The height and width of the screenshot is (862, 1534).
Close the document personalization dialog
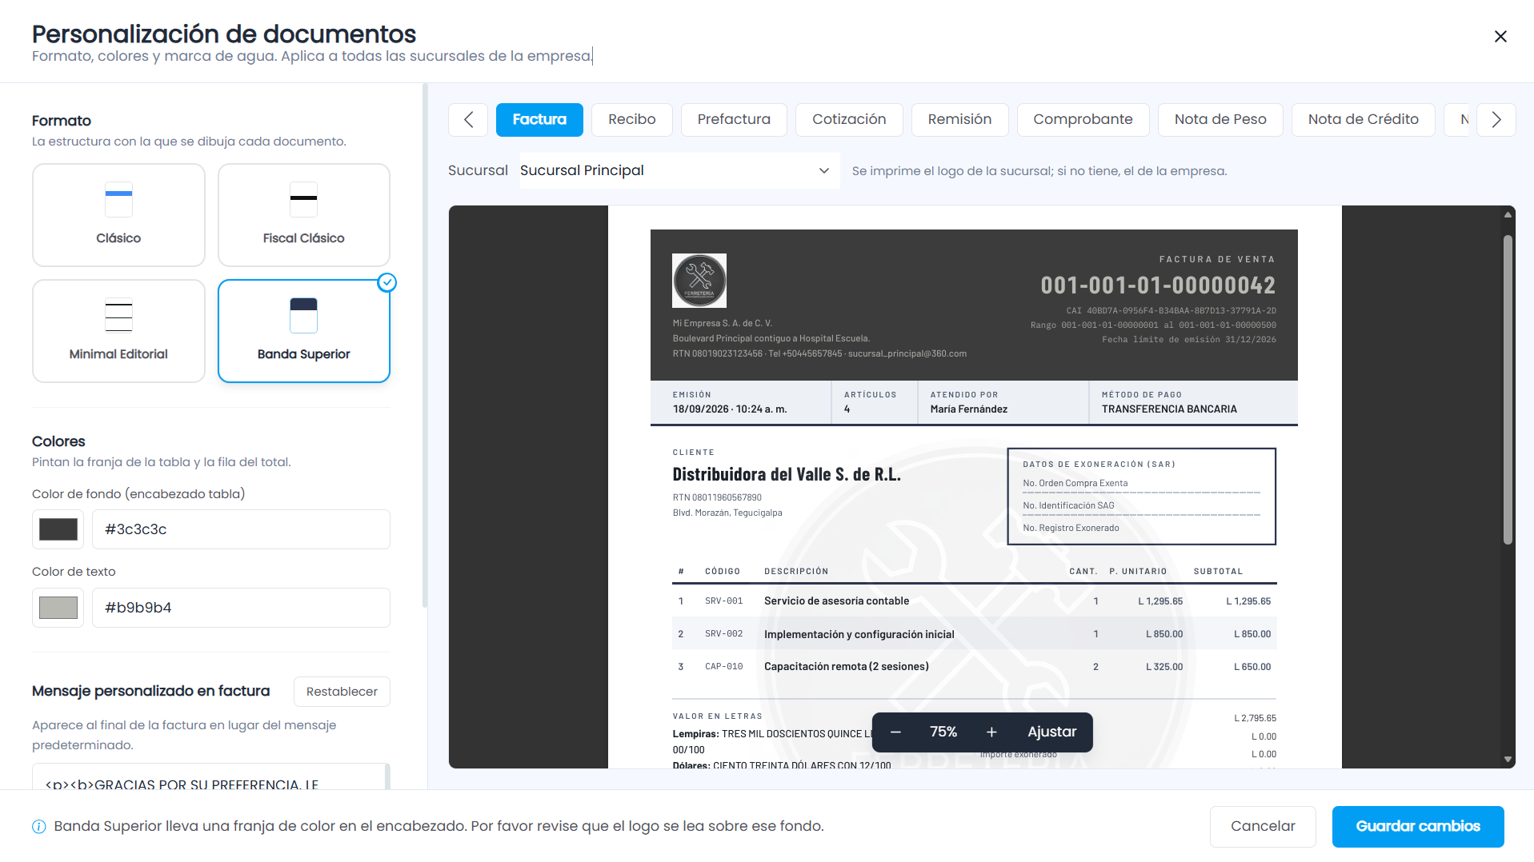click(x=1500, y=37)
